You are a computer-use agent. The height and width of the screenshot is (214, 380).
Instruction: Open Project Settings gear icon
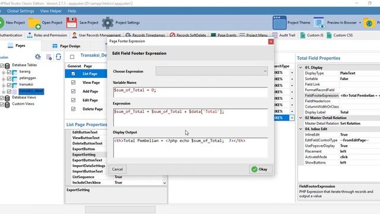click(x=107, y=23)
